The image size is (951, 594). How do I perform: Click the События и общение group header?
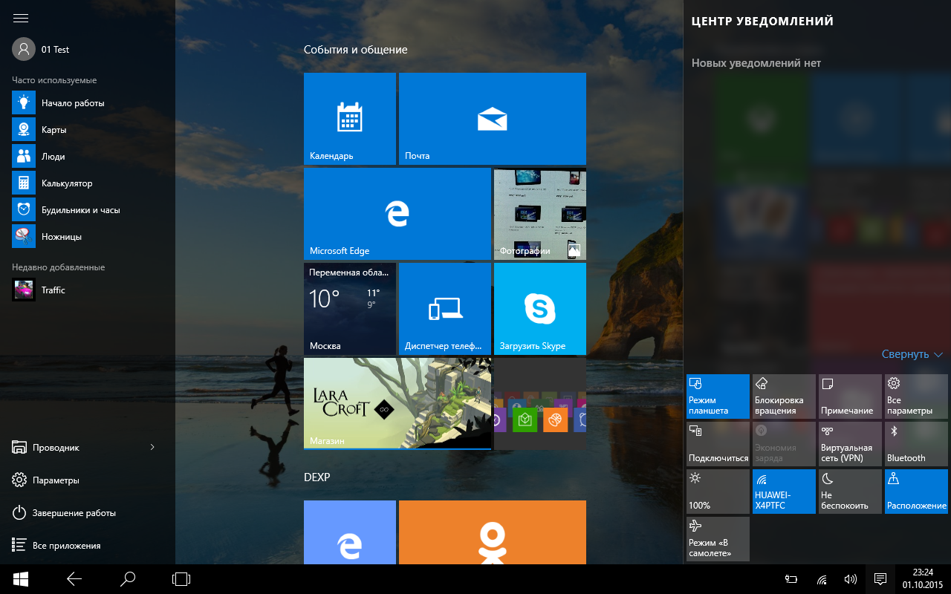pyautogui.click(x=356, y=50)
